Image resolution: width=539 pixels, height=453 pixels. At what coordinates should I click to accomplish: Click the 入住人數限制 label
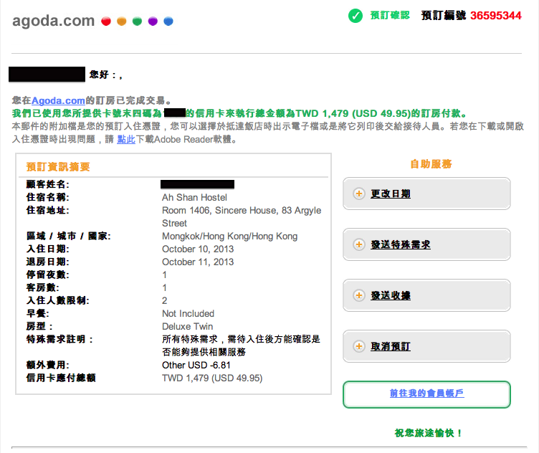57,300
